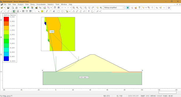Image resolution: width=181 pixels, height=97 pixels.
Task: Save the file with the floppy disk icon
Action: 8,8
